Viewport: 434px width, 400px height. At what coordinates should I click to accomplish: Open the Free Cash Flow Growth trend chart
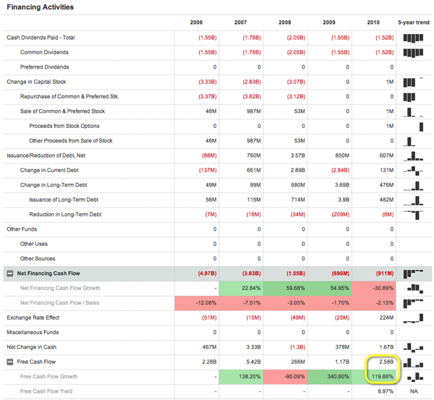tap(415, 377)
